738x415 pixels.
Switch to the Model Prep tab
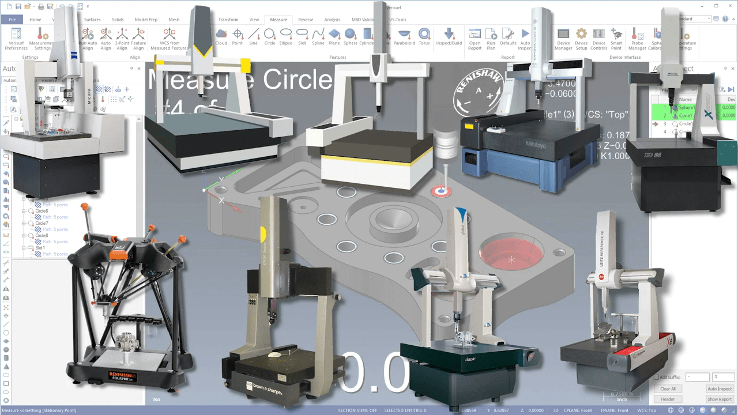coord(146,20)
